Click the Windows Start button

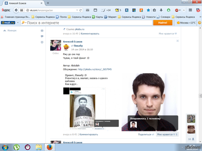click(x=5, y=147)
